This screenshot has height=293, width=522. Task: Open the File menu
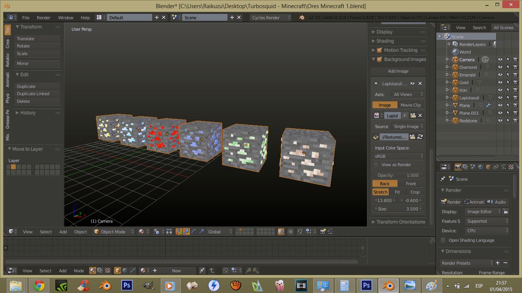[26, 17]
